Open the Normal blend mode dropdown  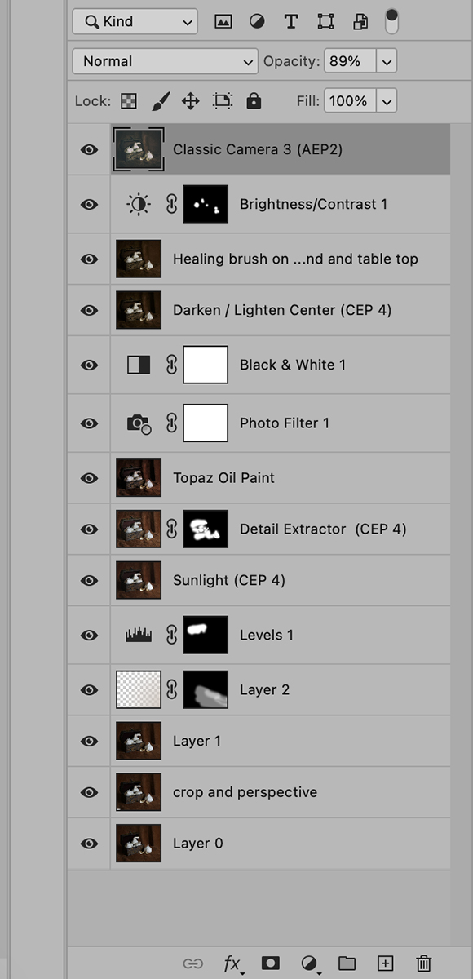[166, 61]
